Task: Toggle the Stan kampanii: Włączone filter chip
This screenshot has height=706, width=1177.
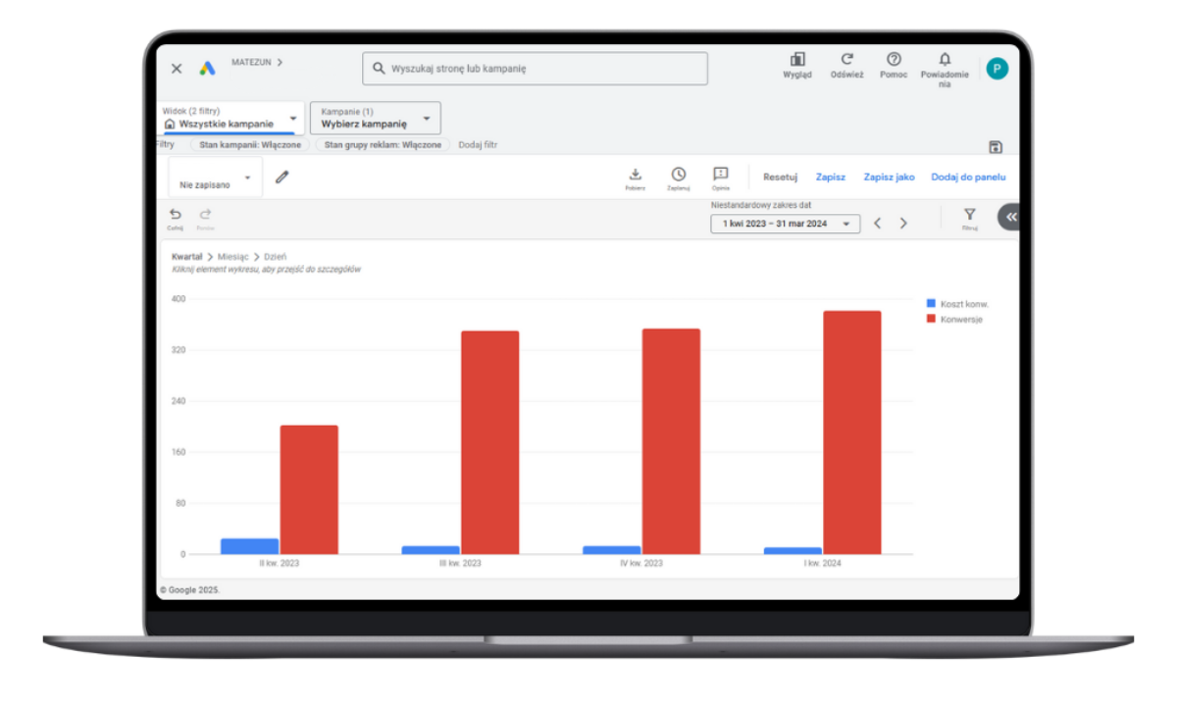Action: pos(250,144)
